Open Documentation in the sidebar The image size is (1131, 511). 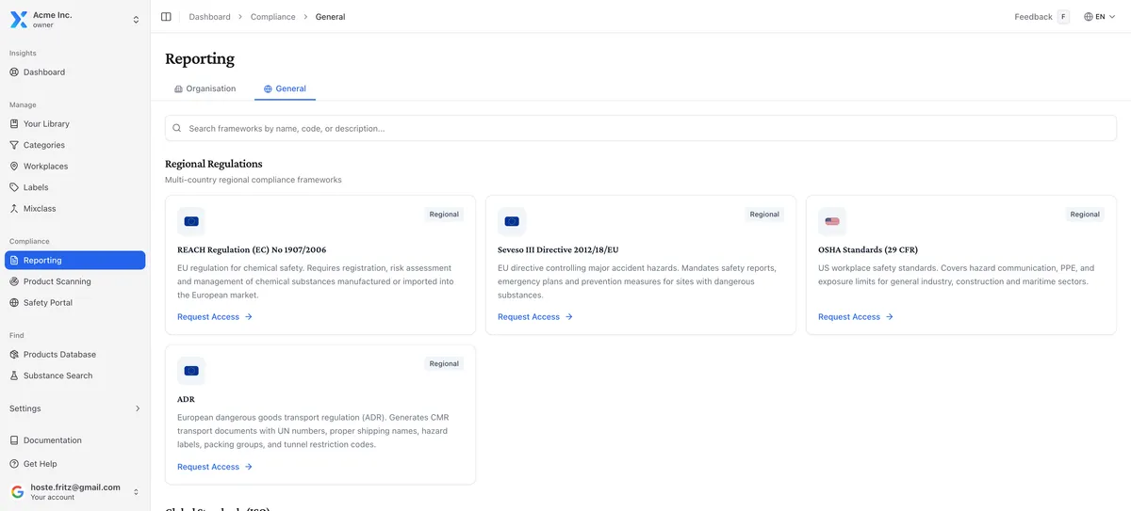pos(75,440)
